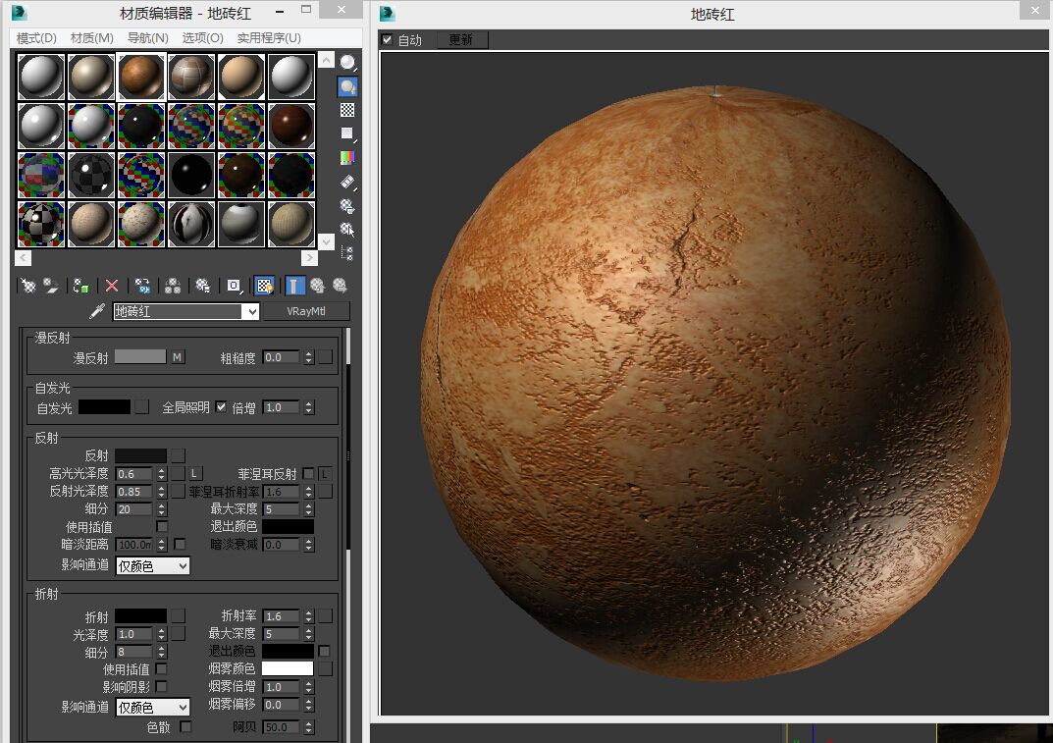Open the Material/Map Navigator icon
This screenshot has width=1053, height=743.
[x=347, y=253]
